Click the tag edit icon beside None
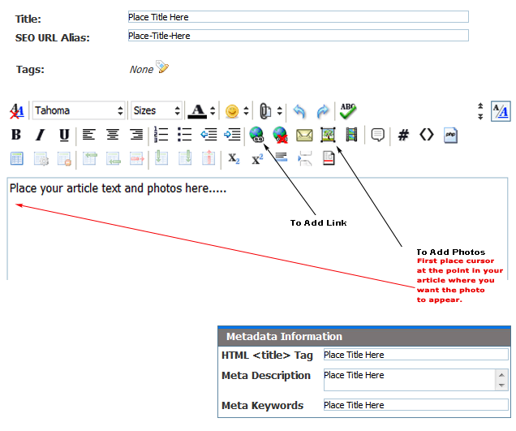The height and width of the screenshot is (431, 516). (x=163, y=68)
